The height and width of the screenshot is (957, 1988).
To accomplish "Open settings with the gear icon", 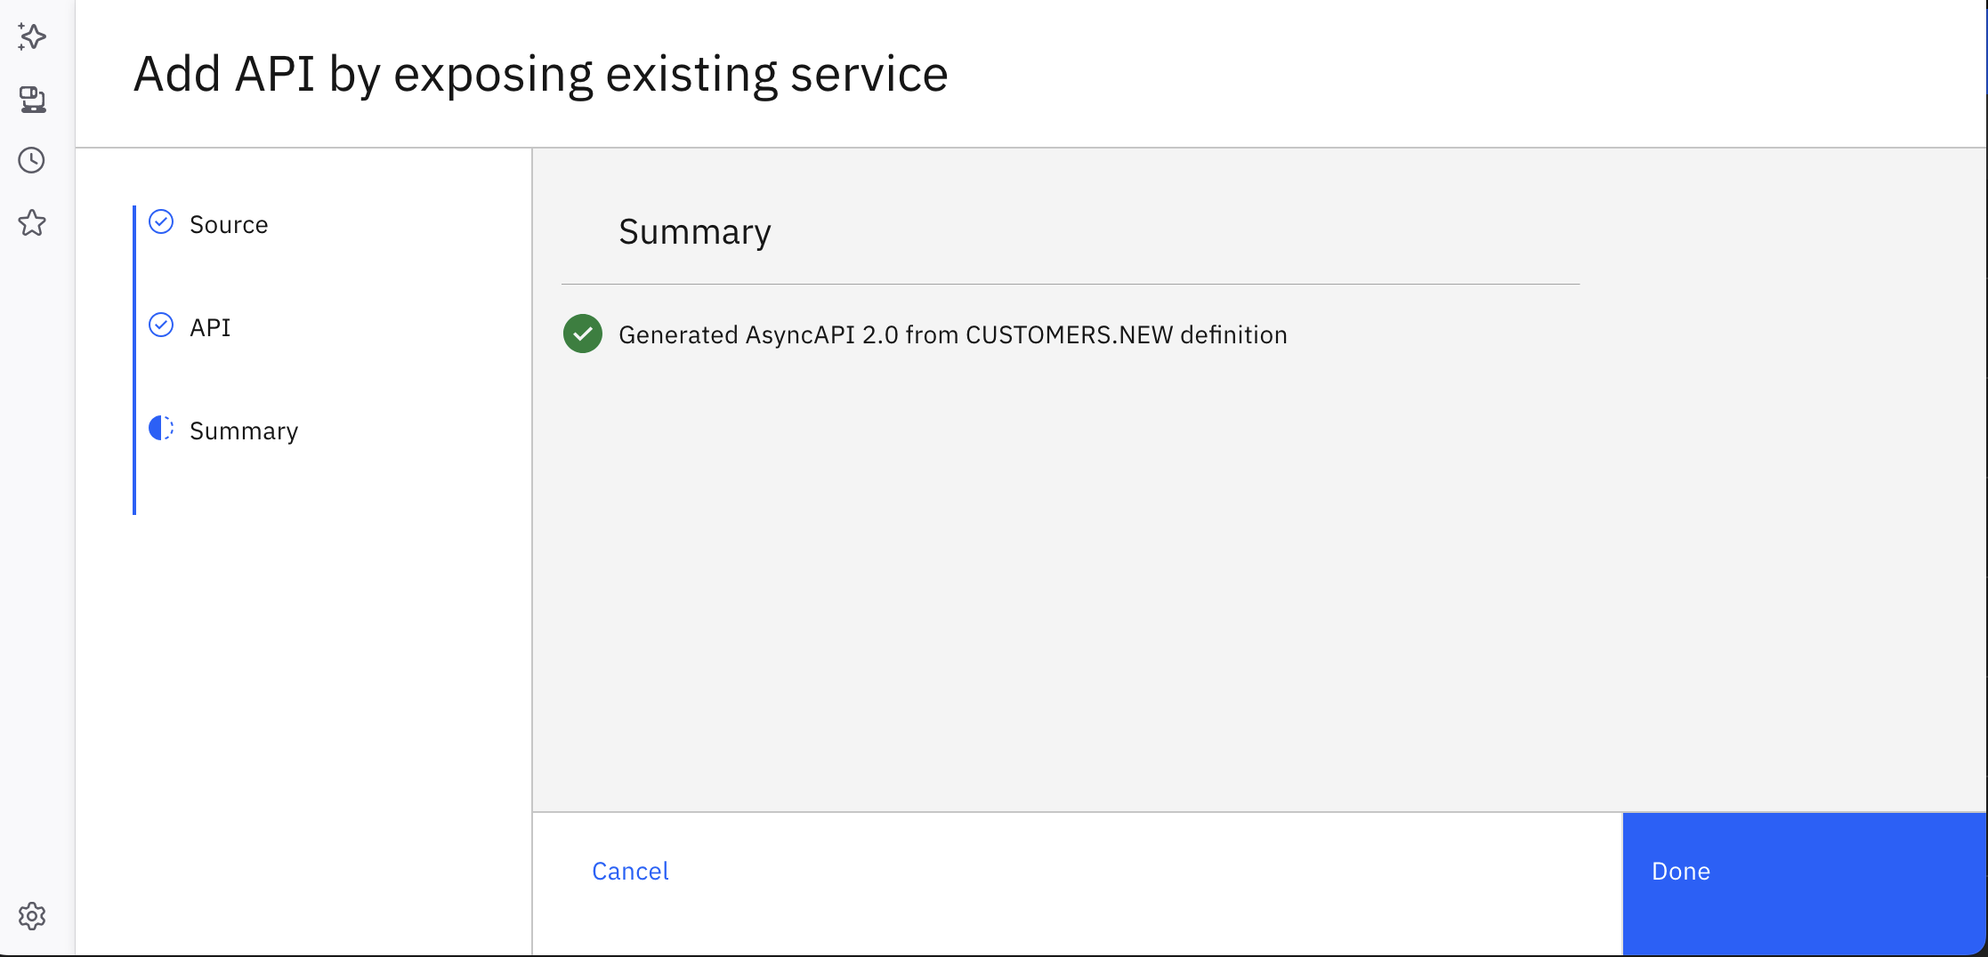I will coord(32,916).
